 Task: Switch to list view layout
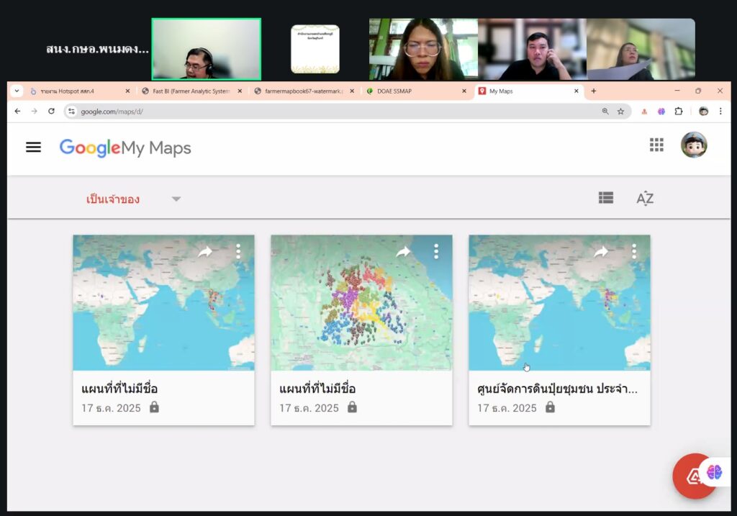click(606, 198)
